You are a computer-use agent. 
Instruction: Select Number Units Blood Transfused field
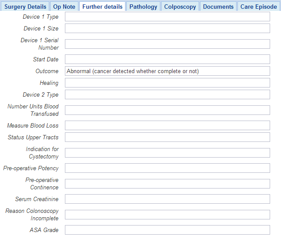click(167, 110)
